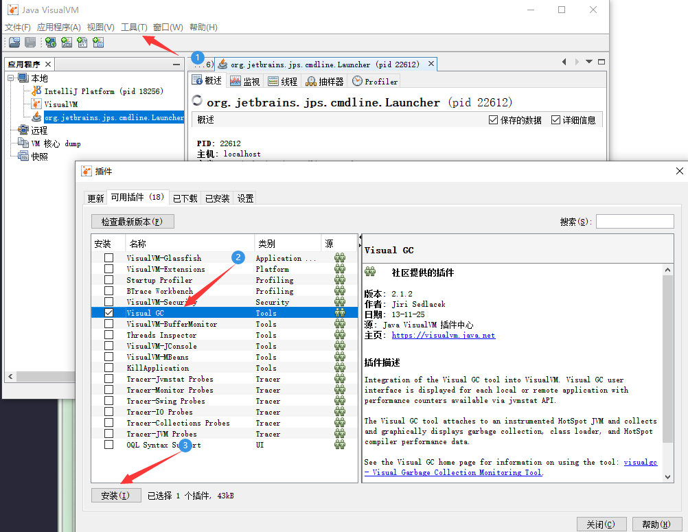This screenshot has width=688, height=532.
Task: Open the 已安装 tab
Action: (217, 198)
